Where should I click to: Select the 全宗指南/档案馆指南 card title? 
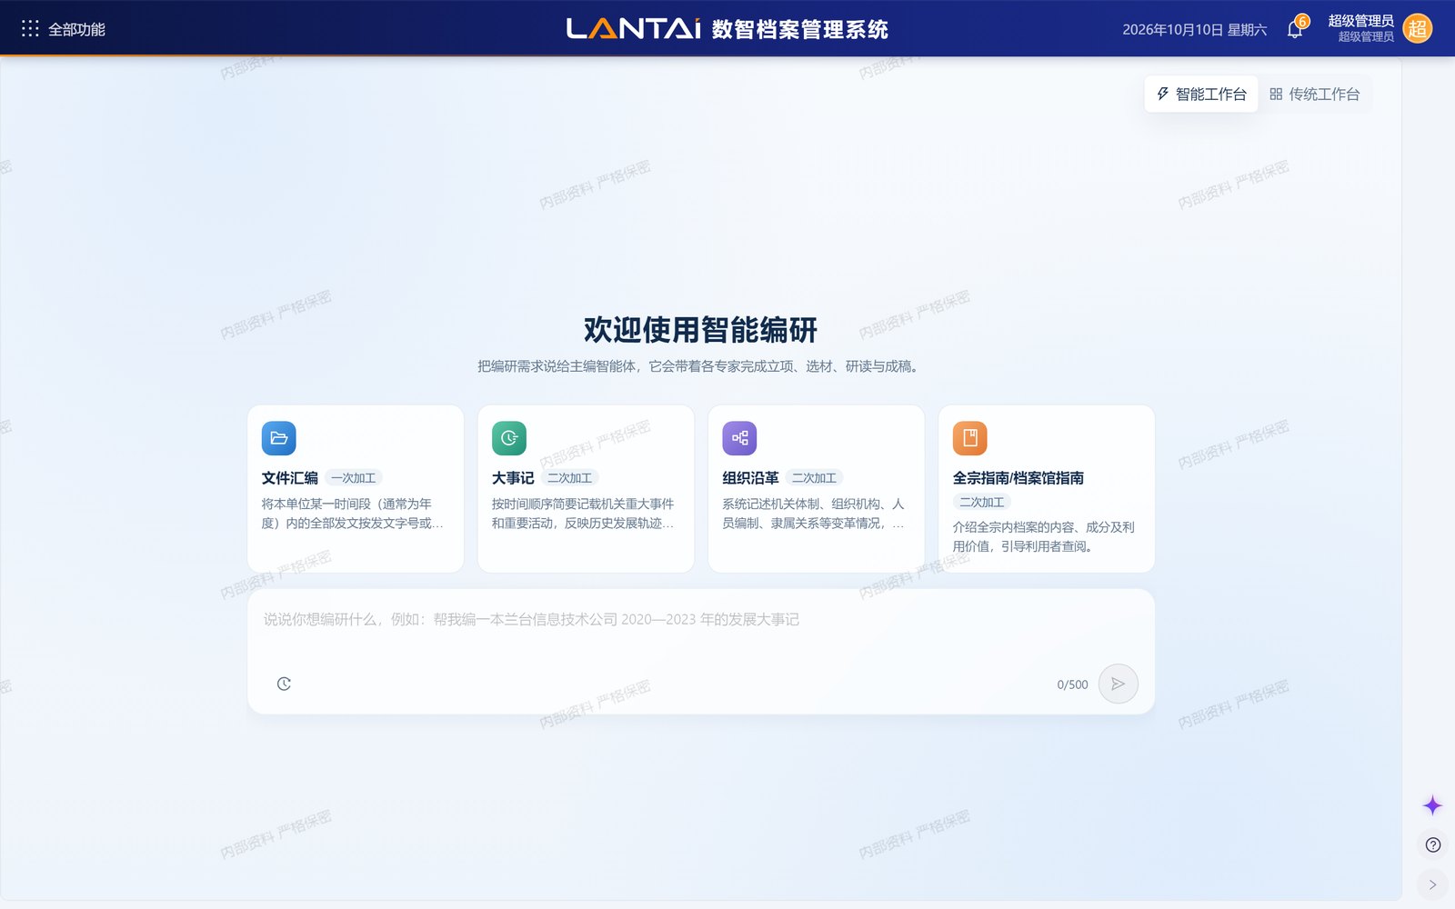coord(1018,478)
